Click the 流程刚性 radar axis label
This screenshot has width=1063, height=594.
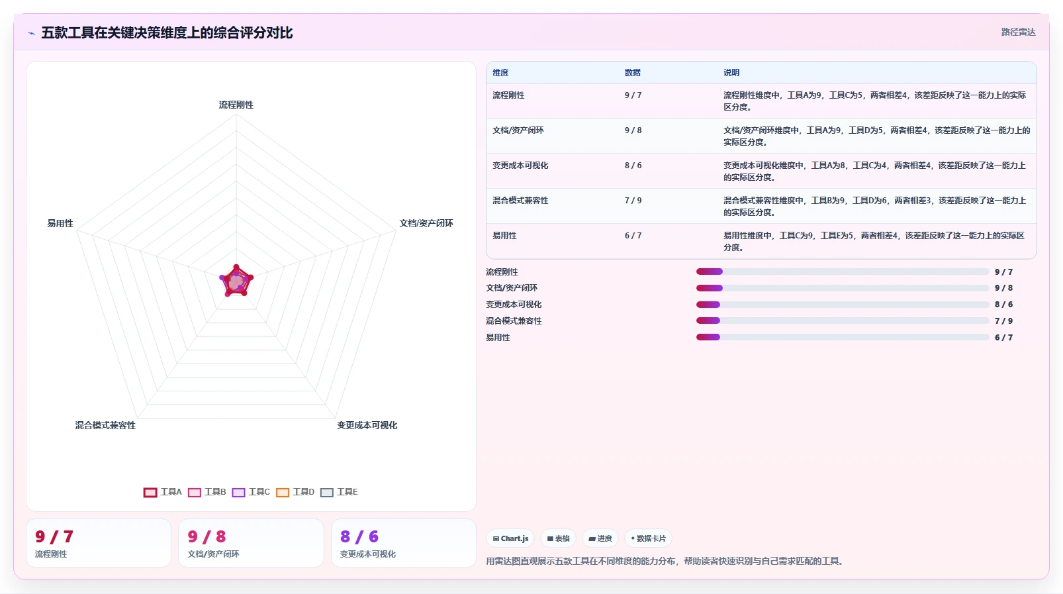coord(236,105)
